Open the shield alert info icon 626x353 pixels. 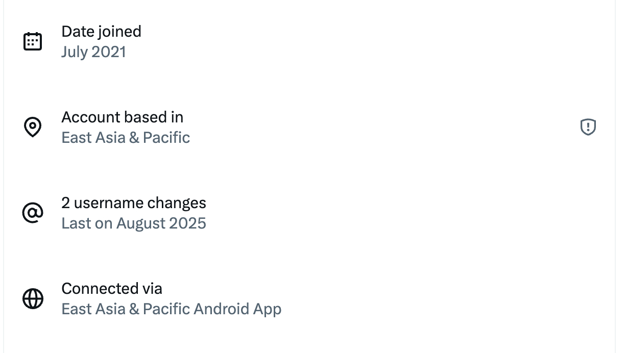coord(588,127)
